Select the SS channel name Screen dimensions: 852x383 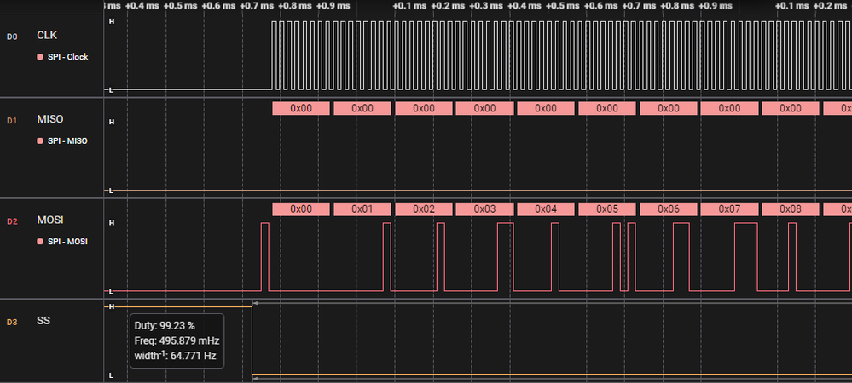(43, 321)
